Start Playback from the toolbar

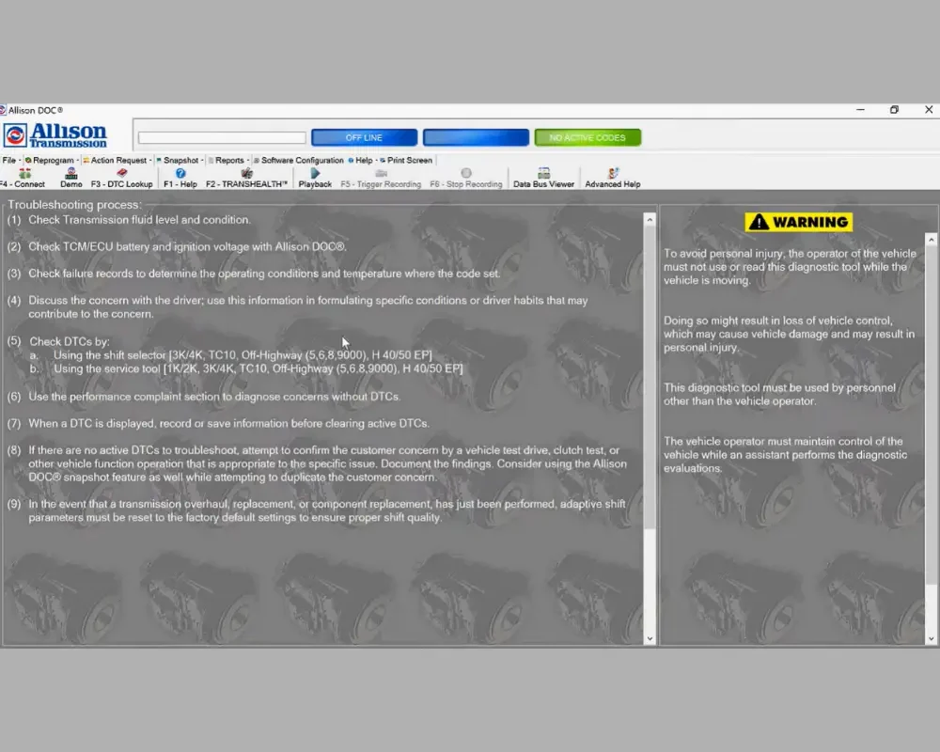(x=315, y=178)
